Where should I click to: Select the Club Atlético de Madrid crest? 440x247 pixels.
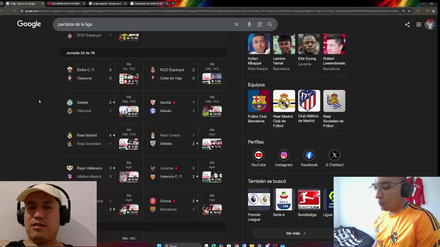coord(309,101)
